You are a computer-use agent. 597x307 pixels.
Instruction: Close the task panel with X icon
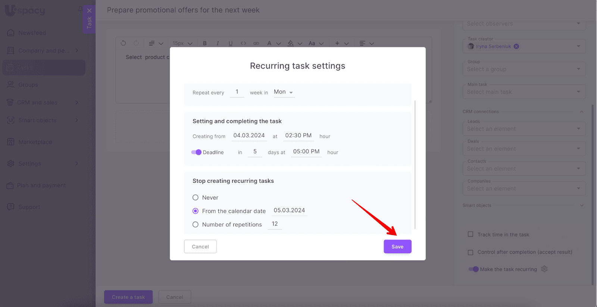pyautogui.click(x=89, y=10)
